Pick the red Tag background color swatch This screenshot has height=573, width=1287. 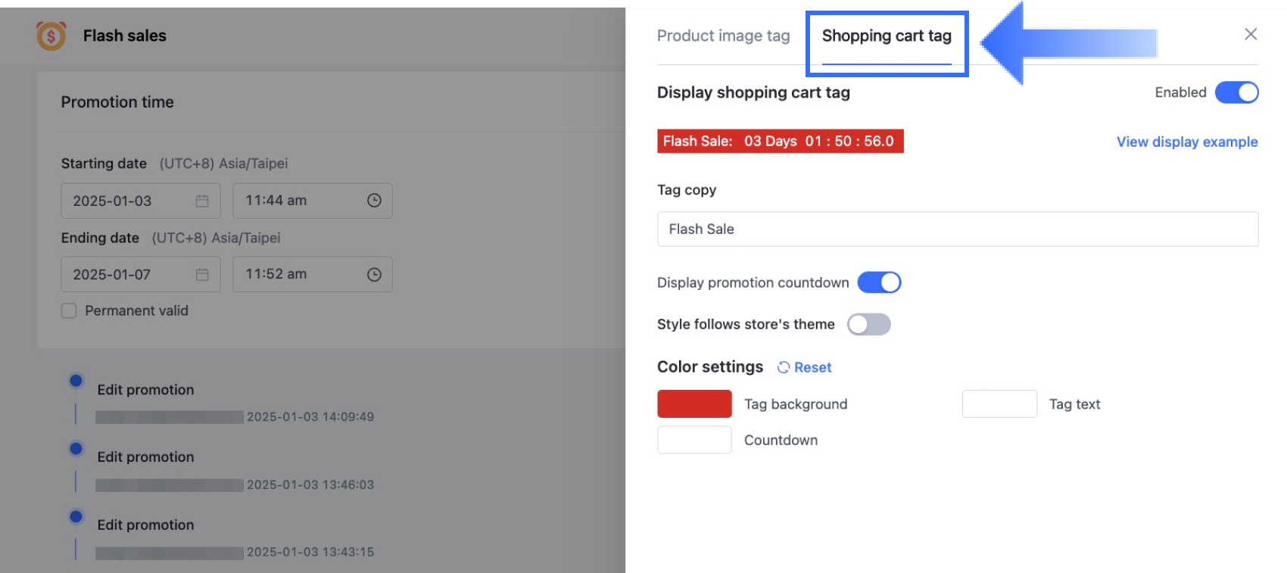click(694, 404)
